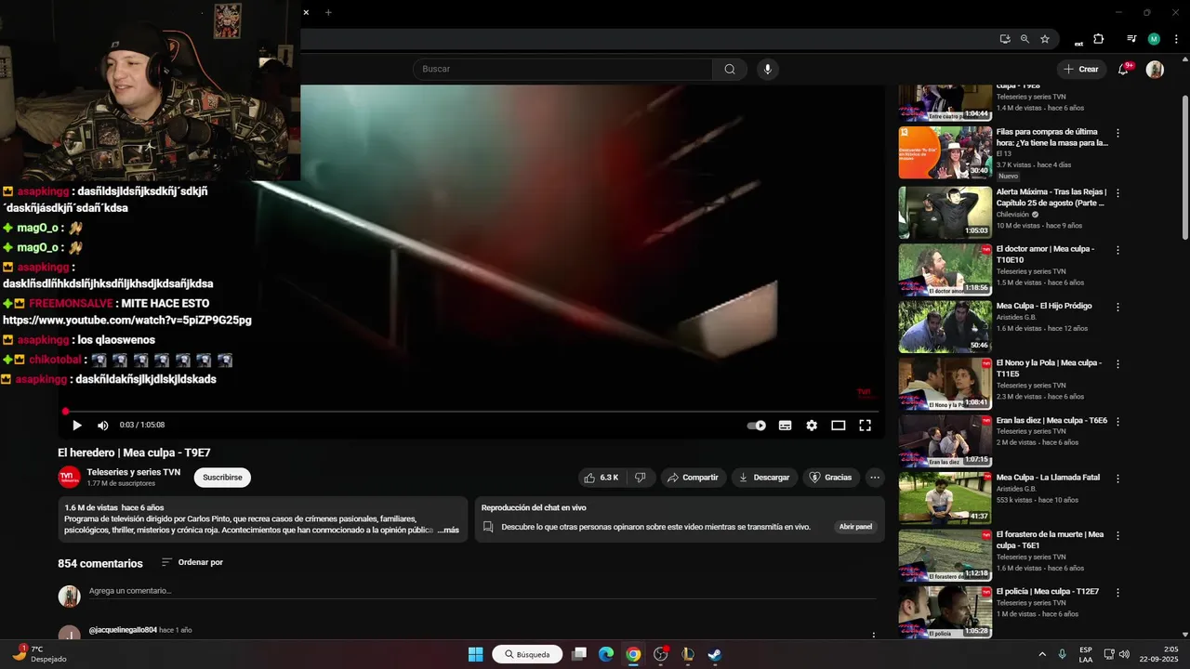Open El policía Mea culpa T12E7 video
This screenshot has width=1190, height=669.
[x=1048, y=591]
